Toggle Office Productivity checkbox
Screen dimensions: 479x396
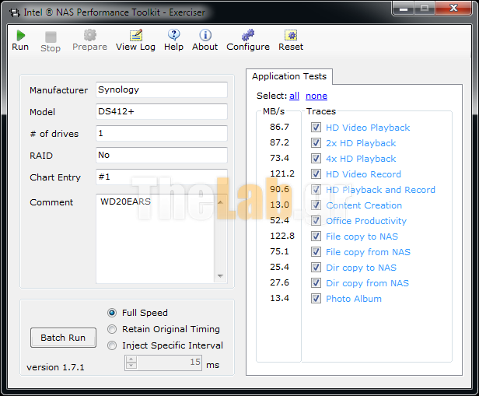pyautogui.click(x=316, y=221)
